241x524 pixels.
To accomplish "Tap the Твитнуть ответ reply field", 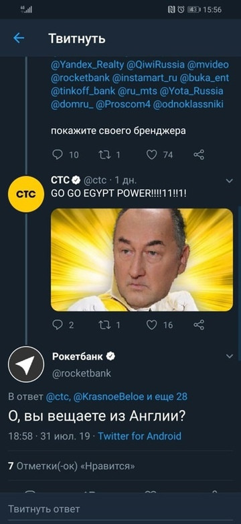I will 120,509.
